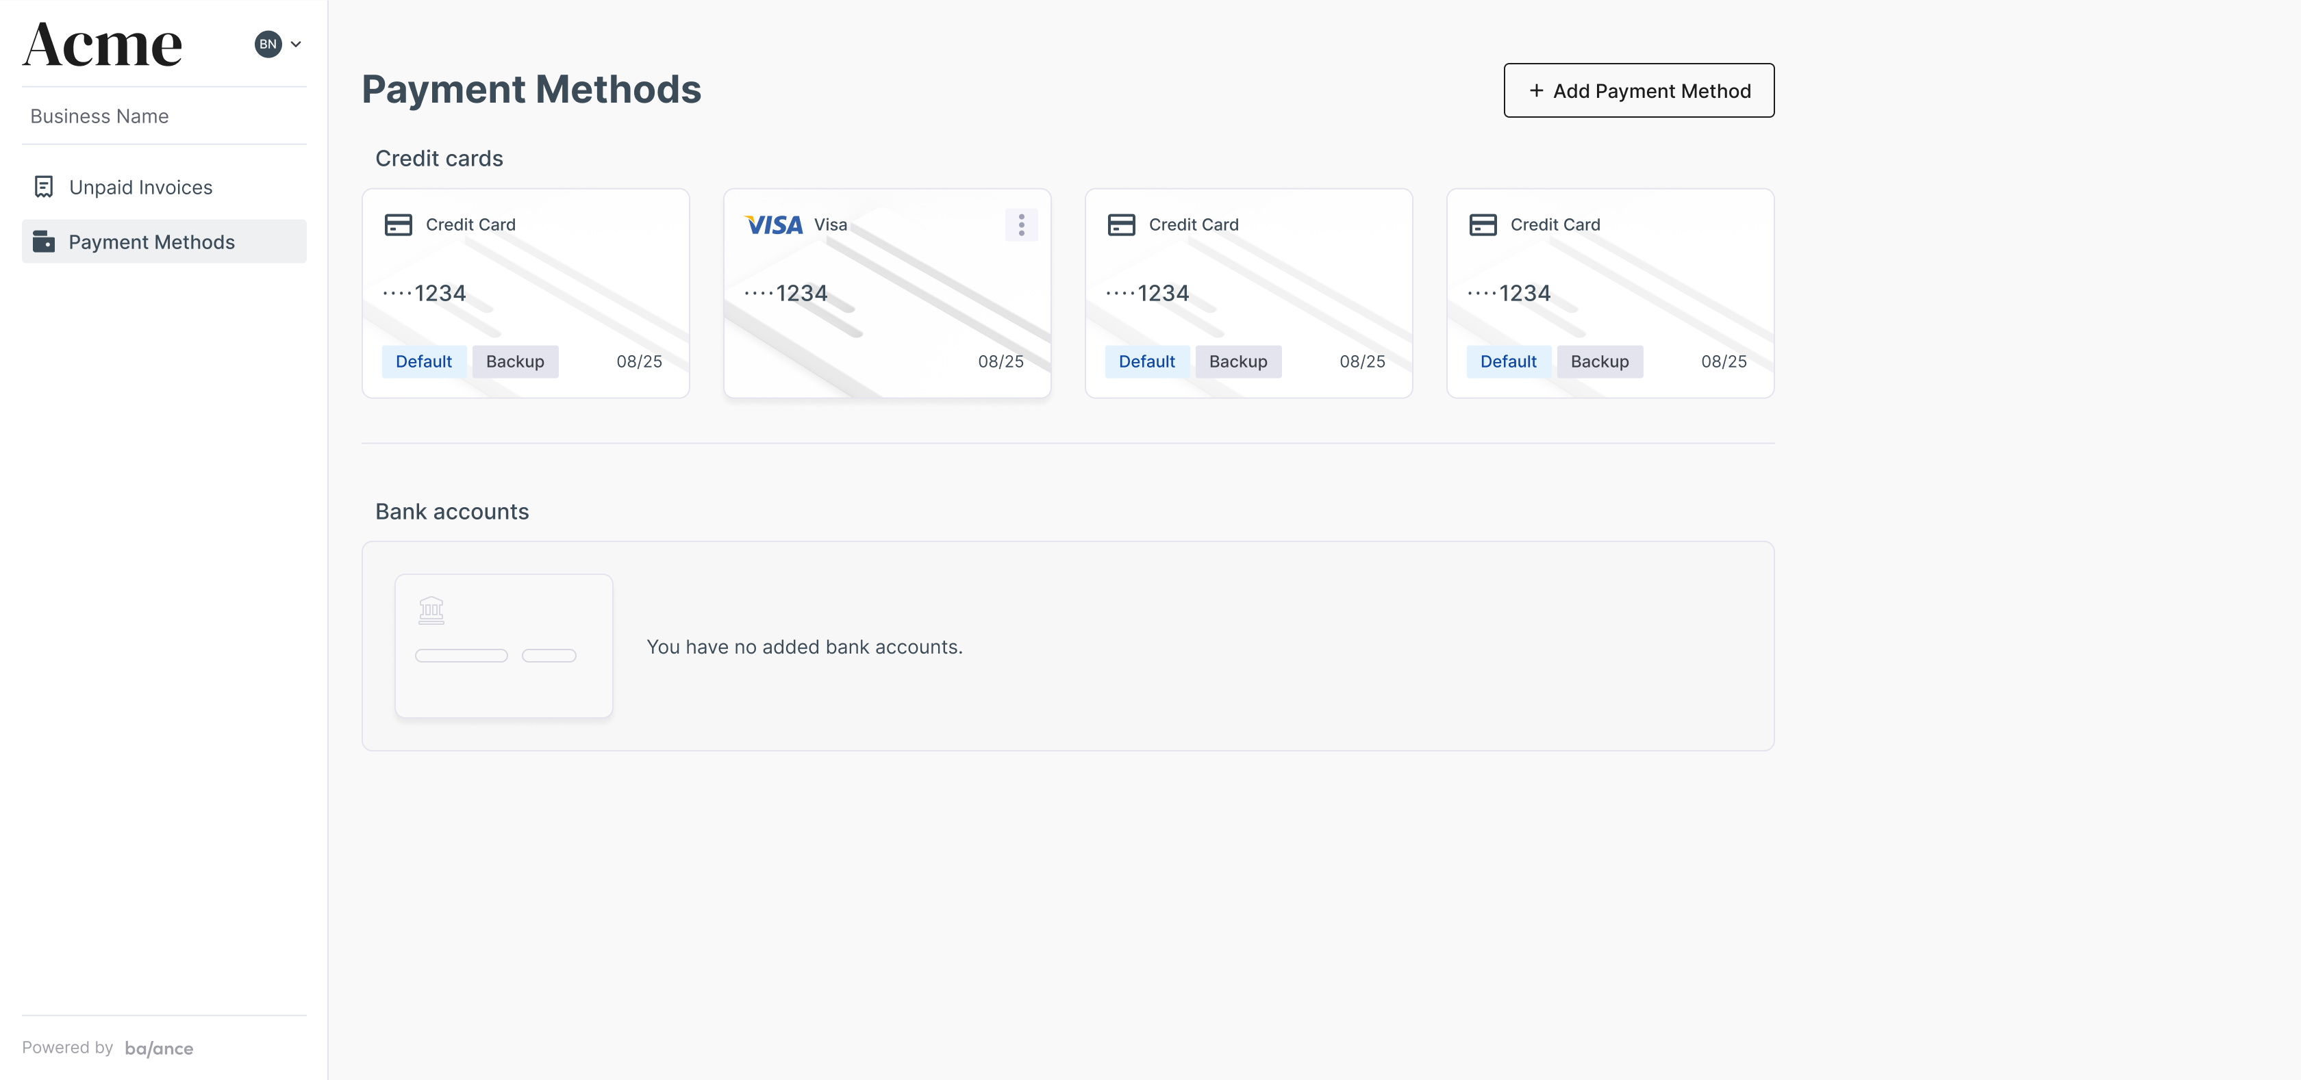Click the Visa card 08/25 expiry date
Image resolution: width=2301 pixels, height=1080 pixels.
point(1001,361)
